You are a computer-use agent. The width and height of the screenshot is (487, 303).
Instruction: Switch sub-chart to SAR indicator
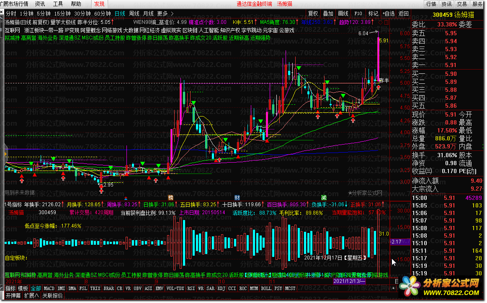(210, 288)
